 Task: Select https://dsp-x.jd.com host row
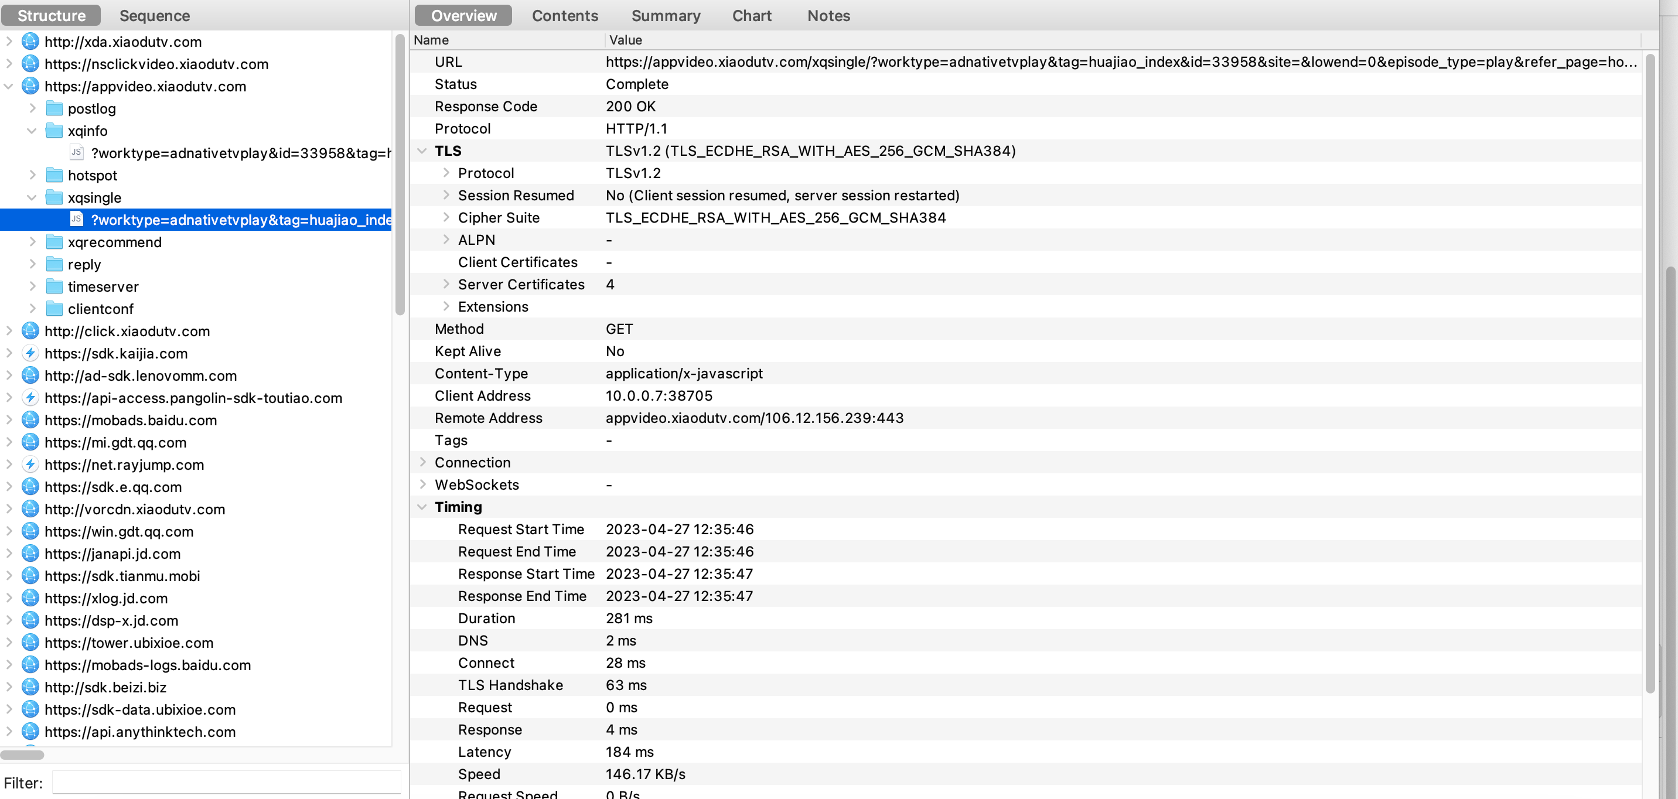tap(111, 620)
